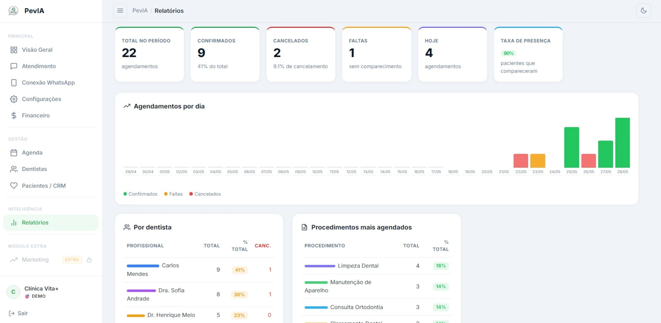
Task: Select the Dr. Henrique Melo row name
Action: 171,315
